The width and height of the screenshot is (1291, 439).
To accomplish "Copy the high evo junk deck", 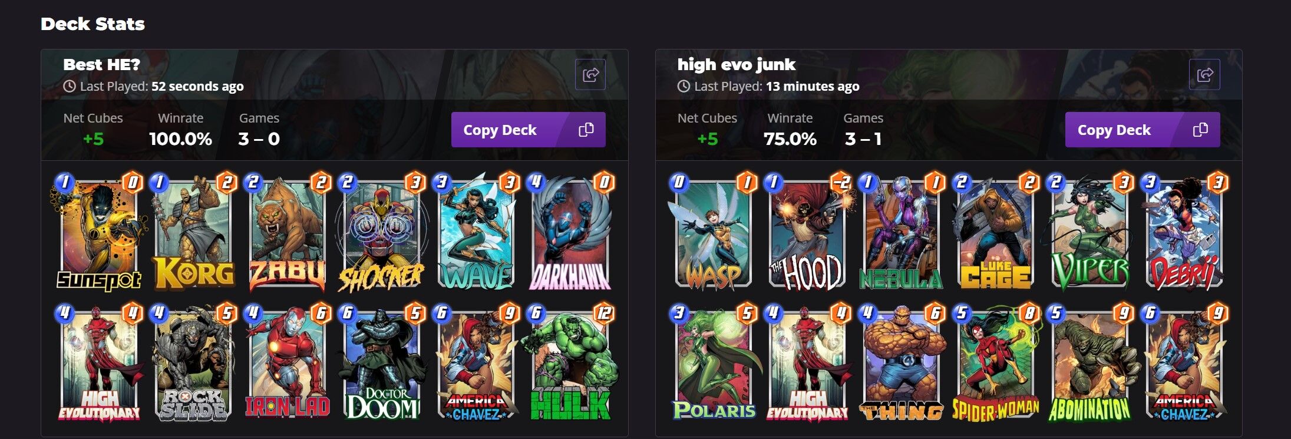I will pos(1143,130).
